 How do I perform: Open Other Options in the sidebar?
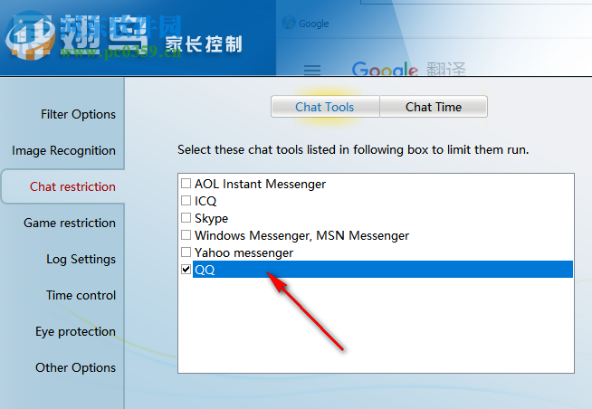[75, 367]
